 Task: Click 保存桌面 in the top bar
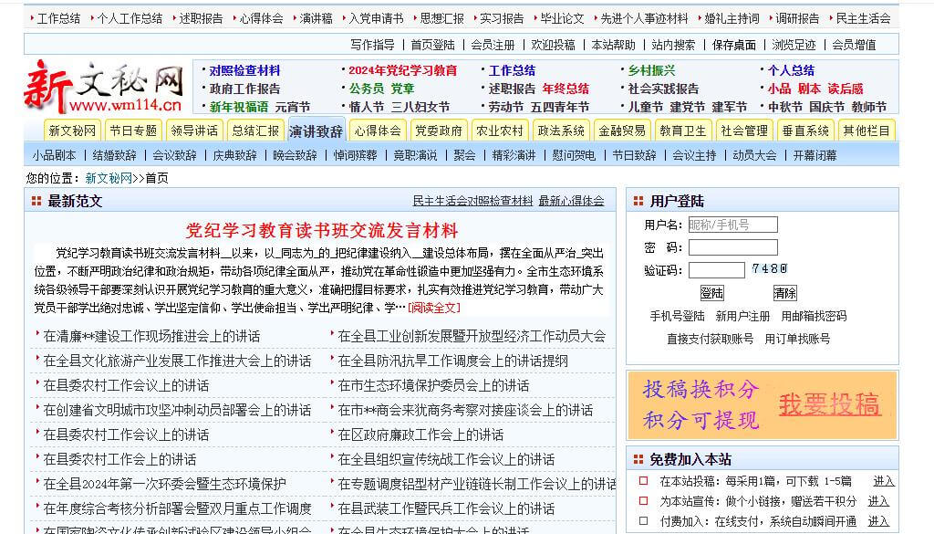point(734,45)
